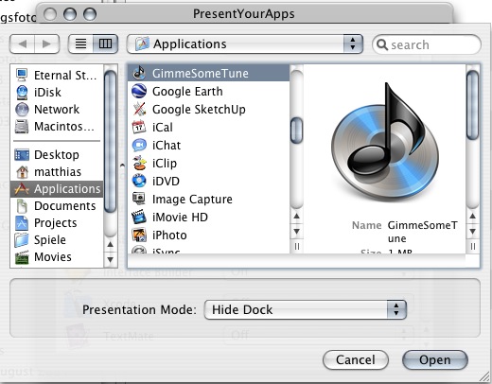Select the "iMovie HD" file name
This screenshot has width=492, height=384.
180,218
